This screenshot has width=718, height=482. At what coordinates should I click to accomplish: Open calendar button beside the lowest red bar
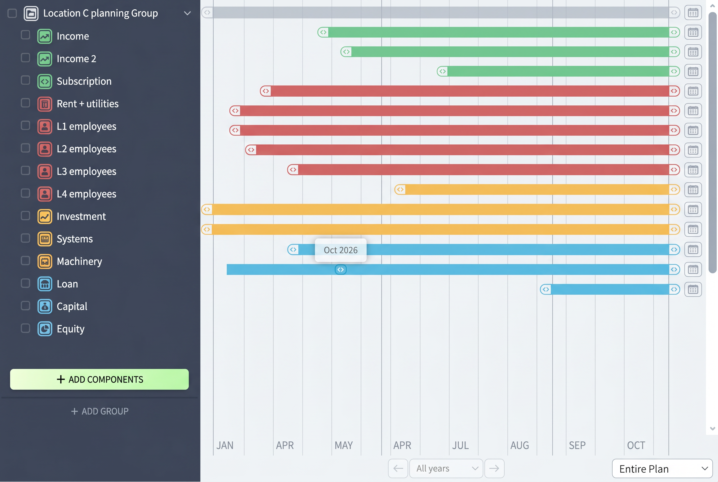pyautogui.click(x=693, y=170)
